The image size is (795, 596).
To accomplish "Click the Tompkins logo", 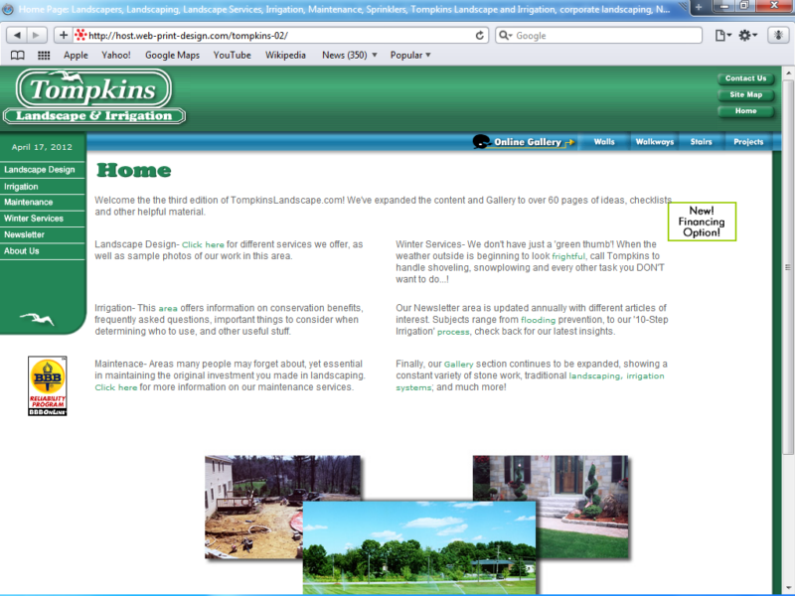I will 94,96.
